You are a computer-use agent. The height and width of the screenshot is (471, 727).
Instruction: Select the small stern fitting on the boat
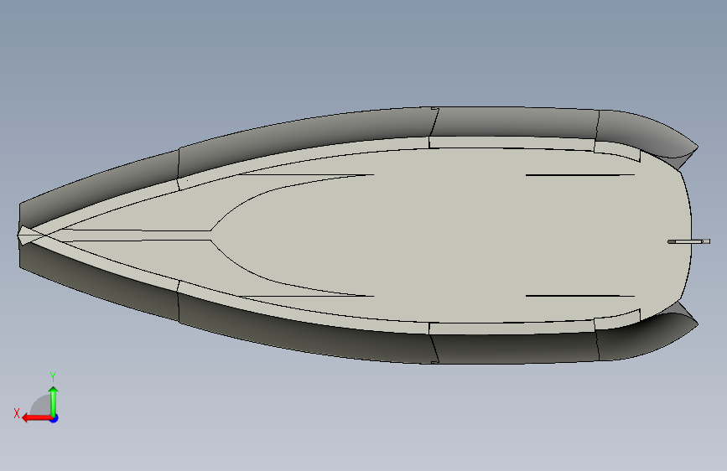688,241
